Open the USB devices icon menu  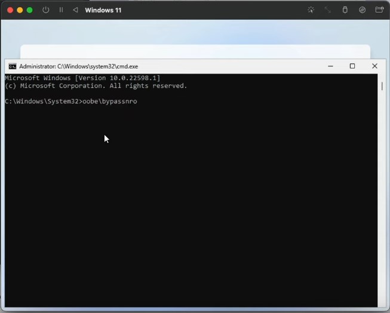pos(345,10)
